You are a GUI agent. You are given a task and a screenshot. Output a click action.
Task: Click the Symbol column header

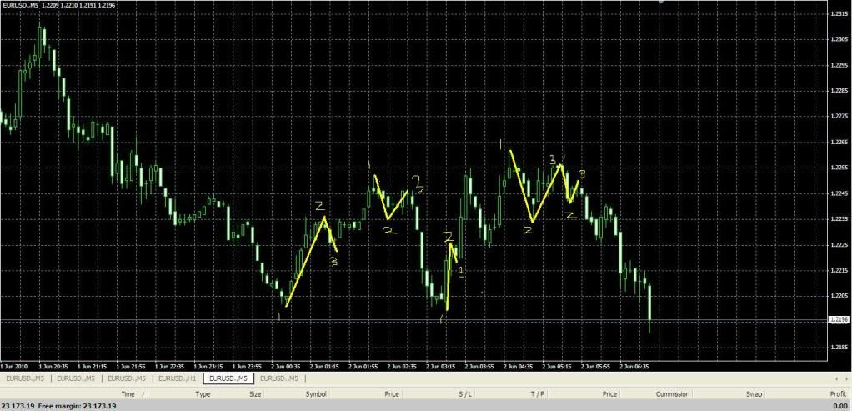(316, 393)
